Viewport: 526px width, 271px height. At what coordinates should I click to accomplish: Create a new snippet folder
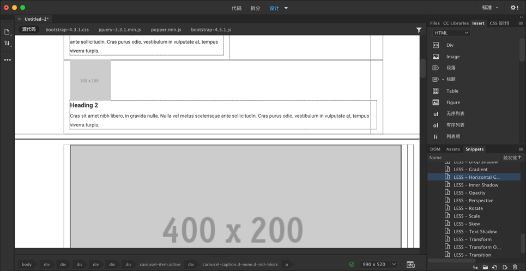pos(485,267)
